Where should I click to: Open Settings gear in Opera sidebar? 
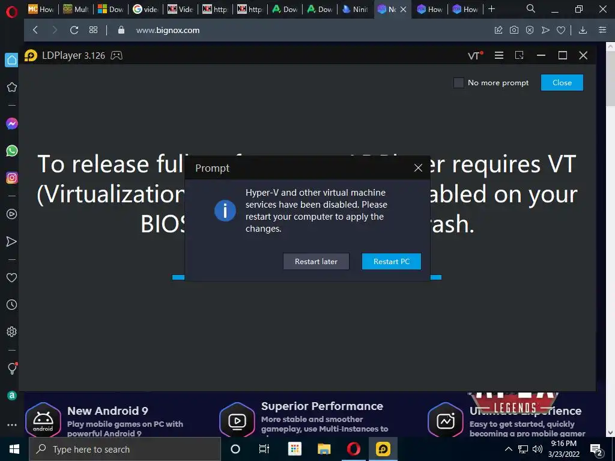tap(12, 331)
